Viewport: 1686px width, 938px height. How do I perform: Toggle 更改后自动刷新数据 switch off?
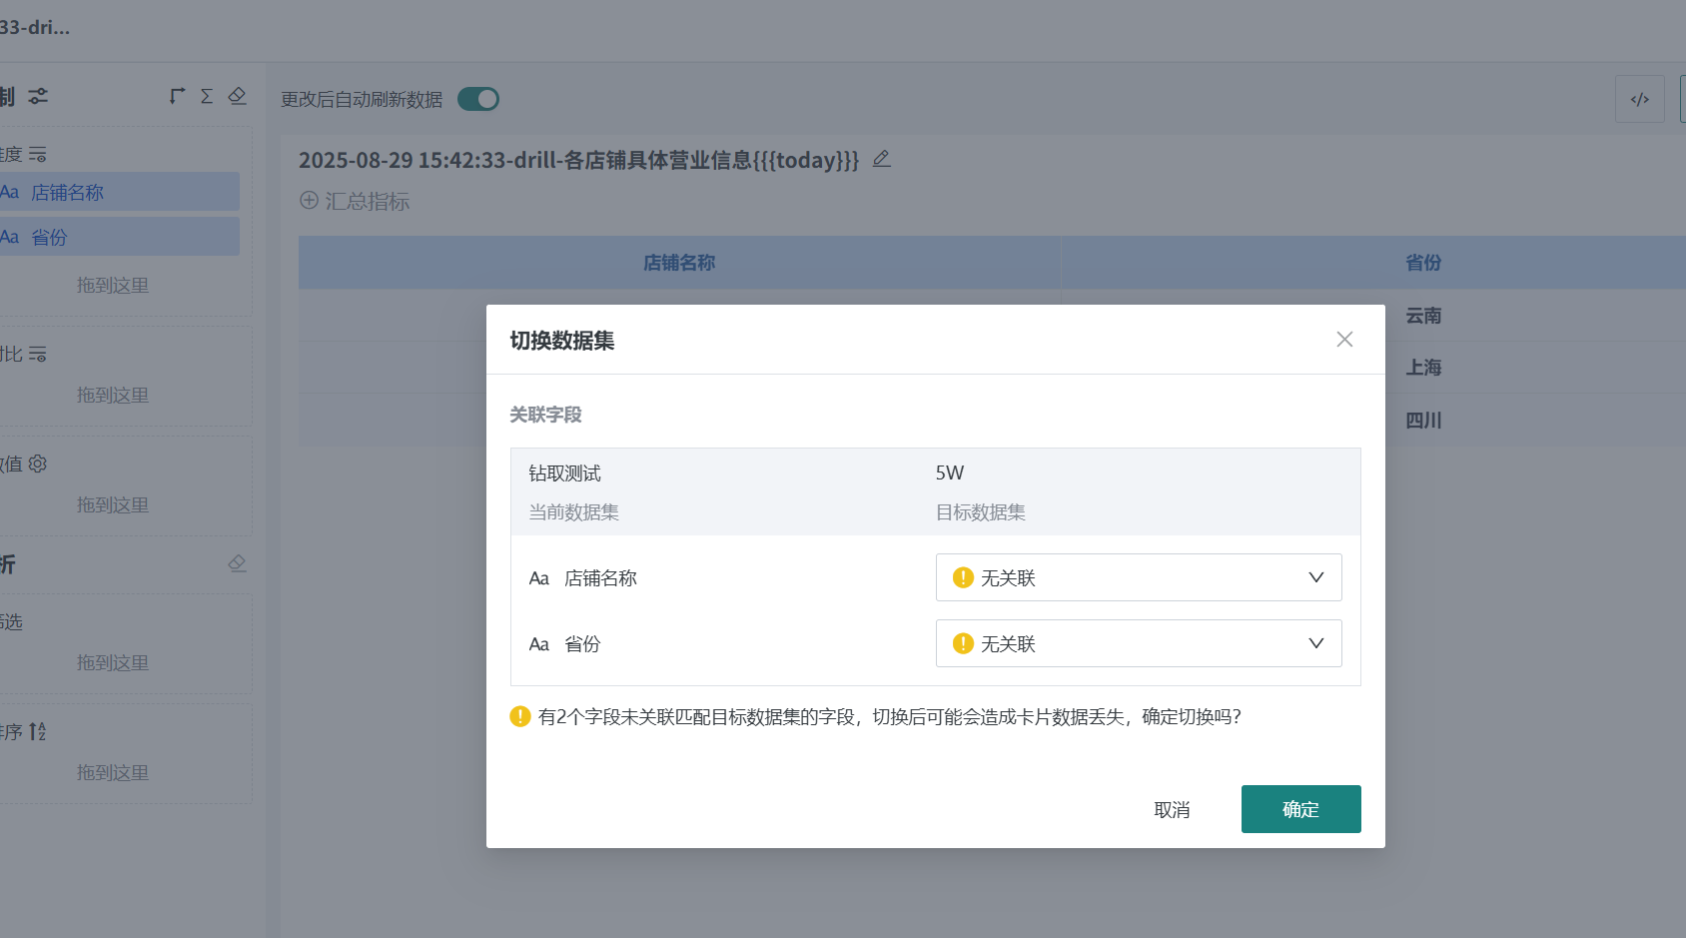pyautogui.click(x=477, y=99)
